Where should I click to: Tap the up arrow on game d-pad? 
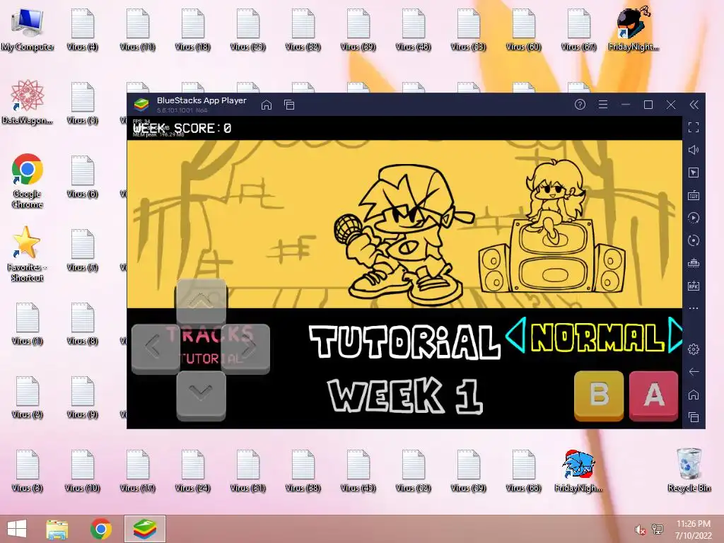tap(201, 303)
